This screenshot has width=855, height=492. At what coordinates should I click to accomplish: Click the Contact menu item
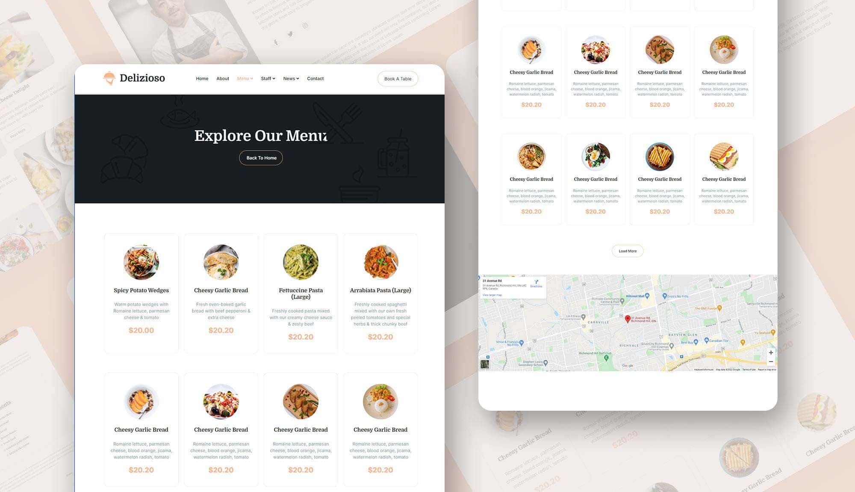click(315, 78)
